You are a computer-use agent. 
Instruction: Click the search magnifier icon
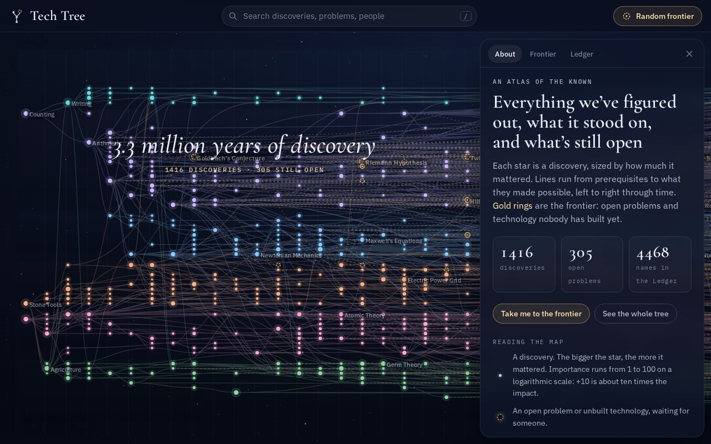tap(233, 16)
